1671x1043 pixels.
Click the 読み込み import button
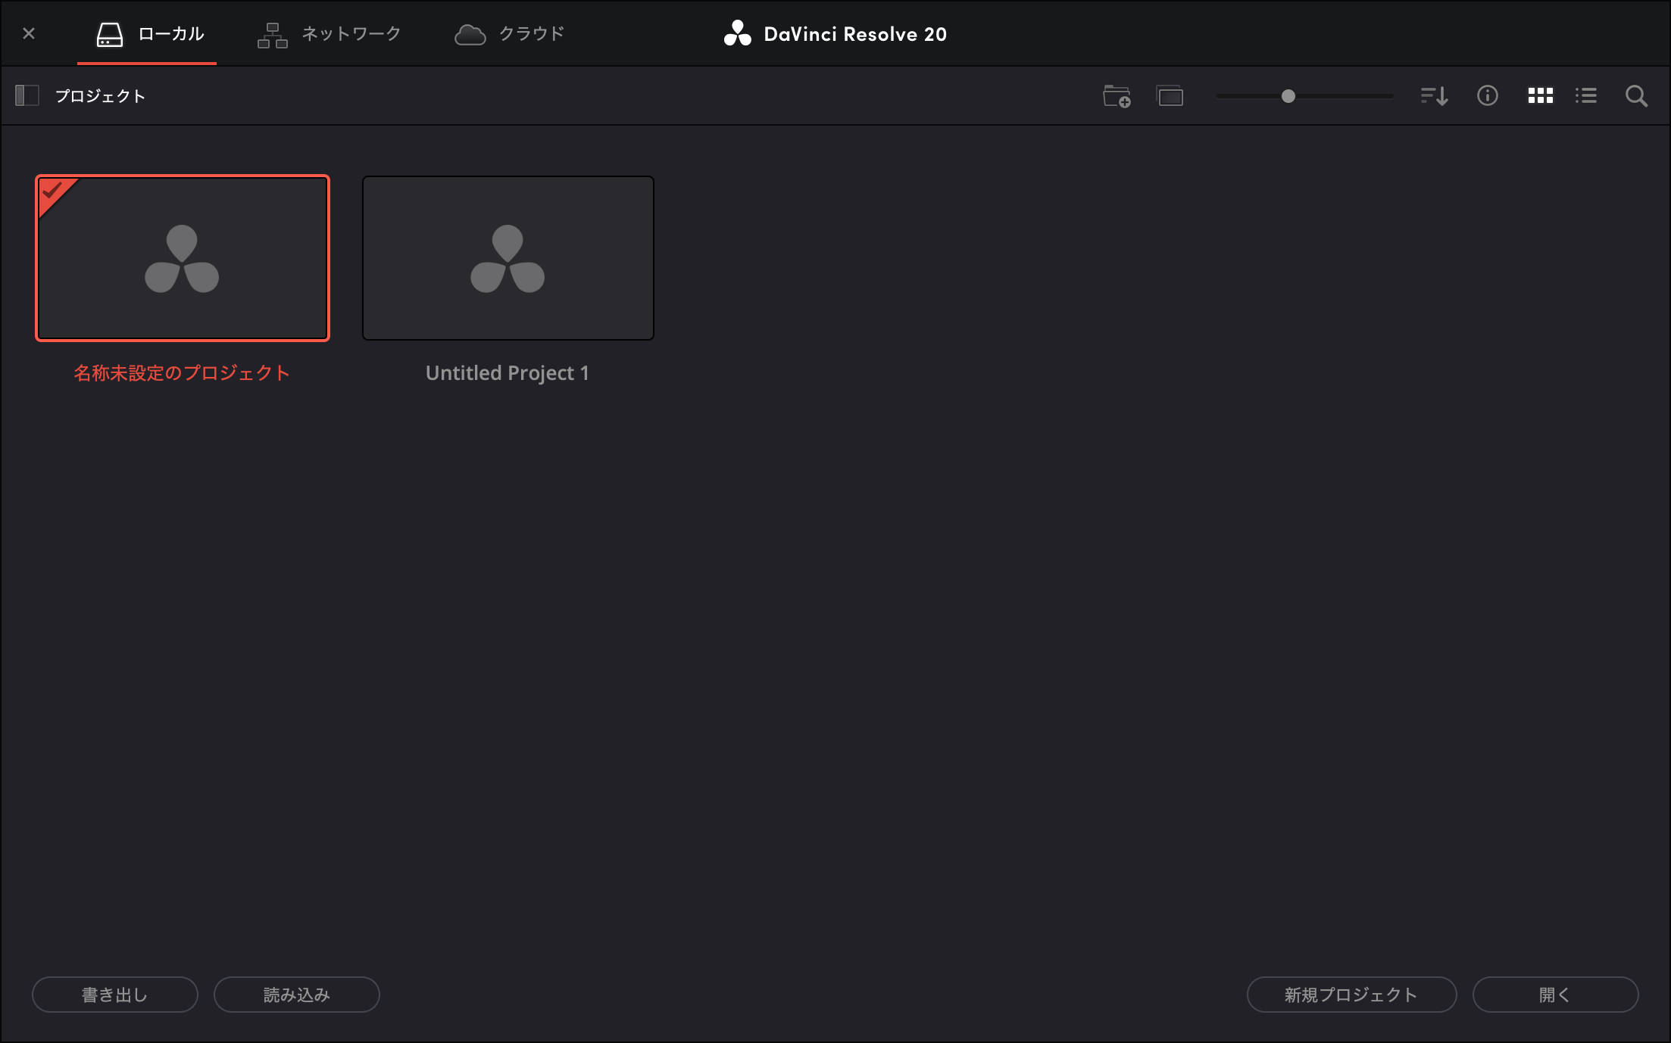point(296,995)
